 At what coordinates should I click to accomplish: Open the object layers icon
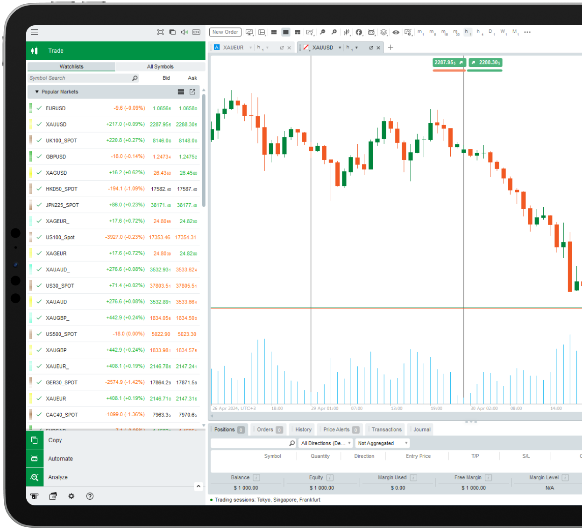383,32
